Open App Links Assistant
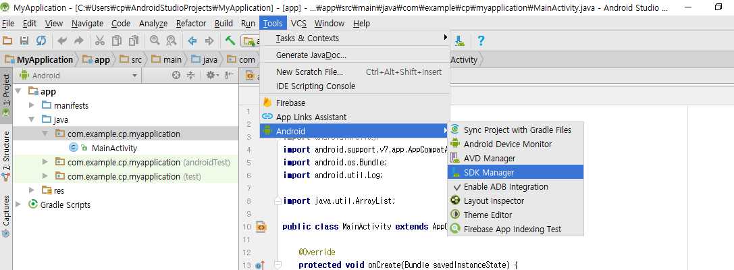Screen dimensions: 734x270 (x=355, y=117)
